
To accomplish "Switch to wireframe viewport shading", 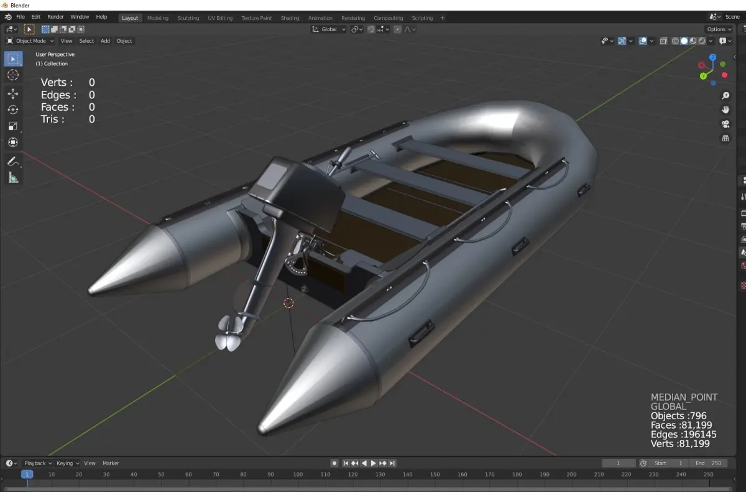I will 676,41.
